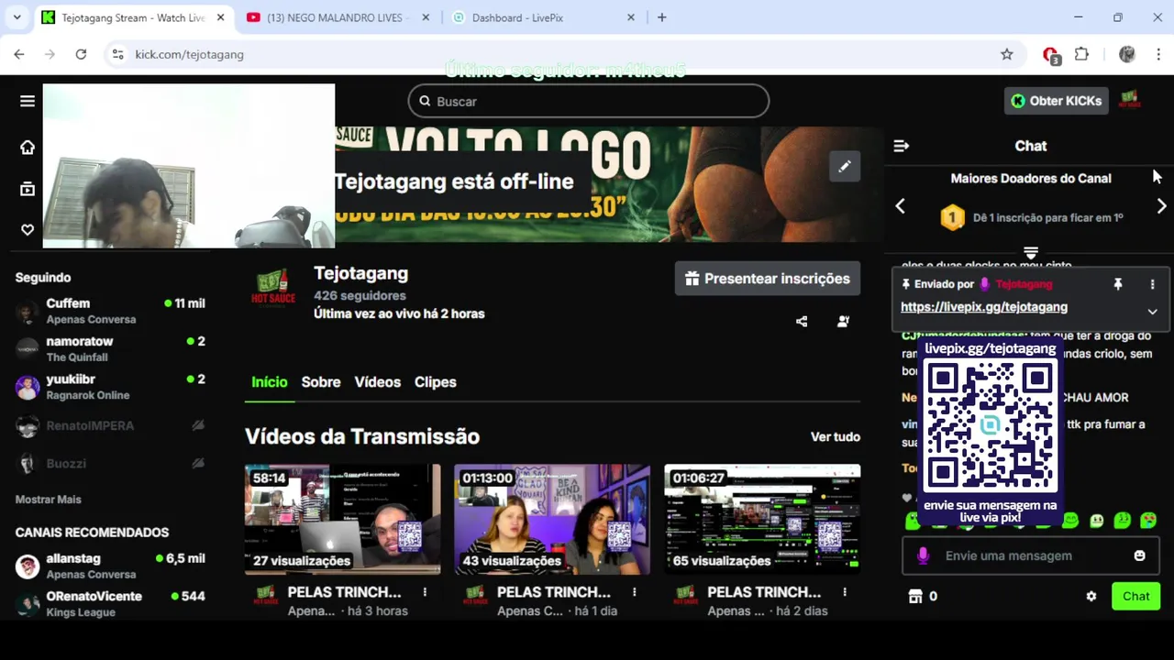Viewport: 1174px width, 660px height.
Task: Switch to NEGO MALANDRO LIVES browser tab
Action: 336,17
